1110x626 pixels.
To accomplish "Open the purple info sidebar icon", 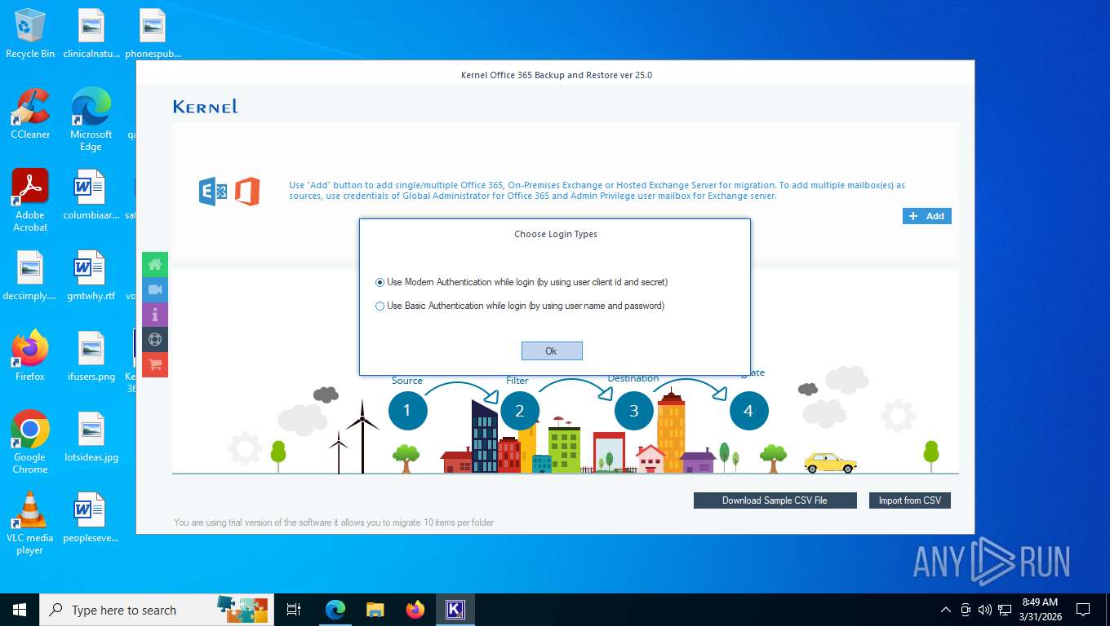I will [x=155, y=315].
